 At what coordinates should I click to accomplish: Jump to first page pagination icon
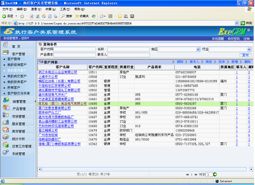pyautogui.click(x=188, y=175)
